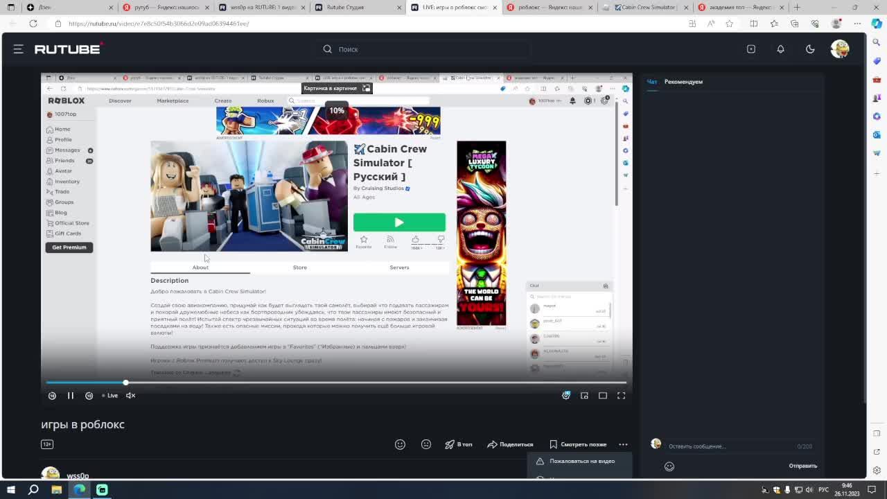
Task: Skip forward ten seconds
Action: point(89,396)
